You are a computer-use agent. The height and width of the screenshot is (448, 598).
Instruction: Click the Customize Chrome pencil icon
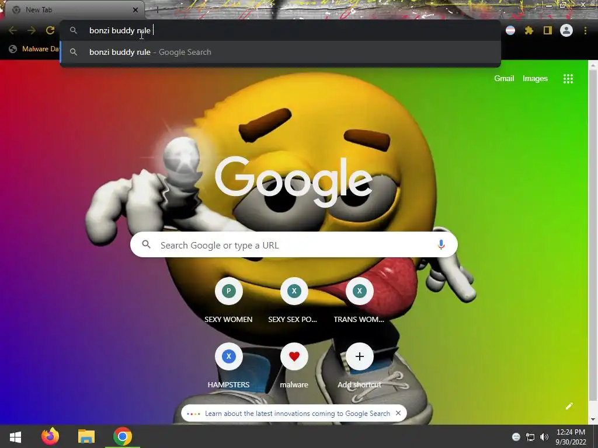(569, 406)
